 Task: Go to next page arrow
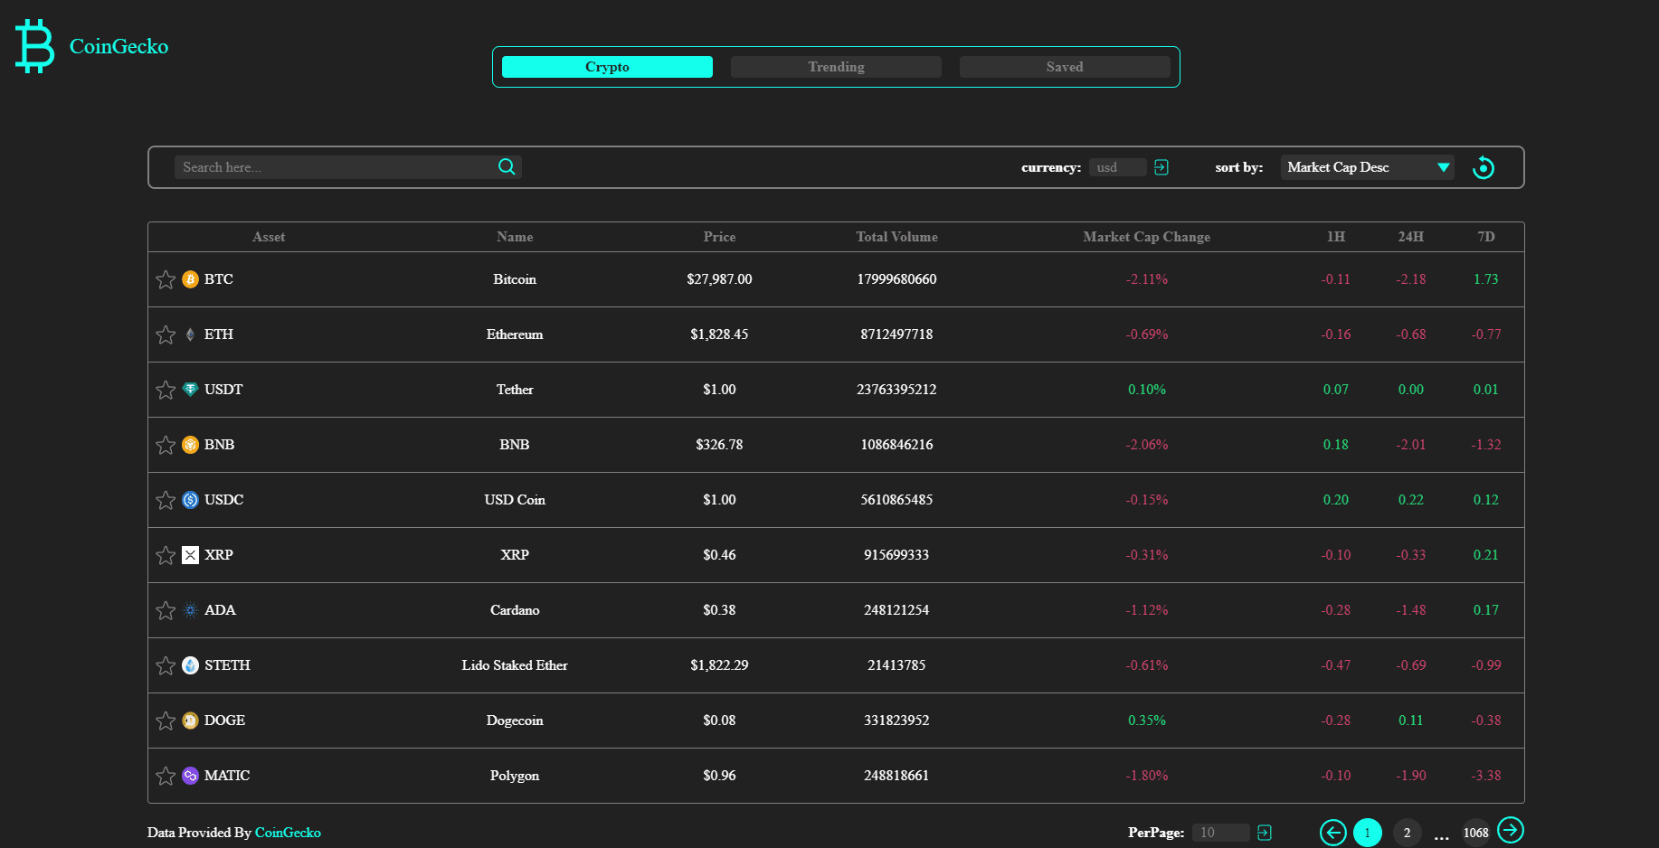1511,830
